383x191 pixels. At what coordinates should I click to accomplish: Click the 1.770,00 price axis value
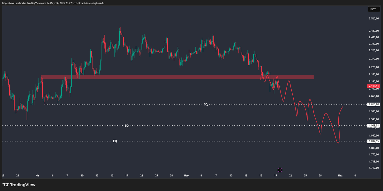point(373,154)
